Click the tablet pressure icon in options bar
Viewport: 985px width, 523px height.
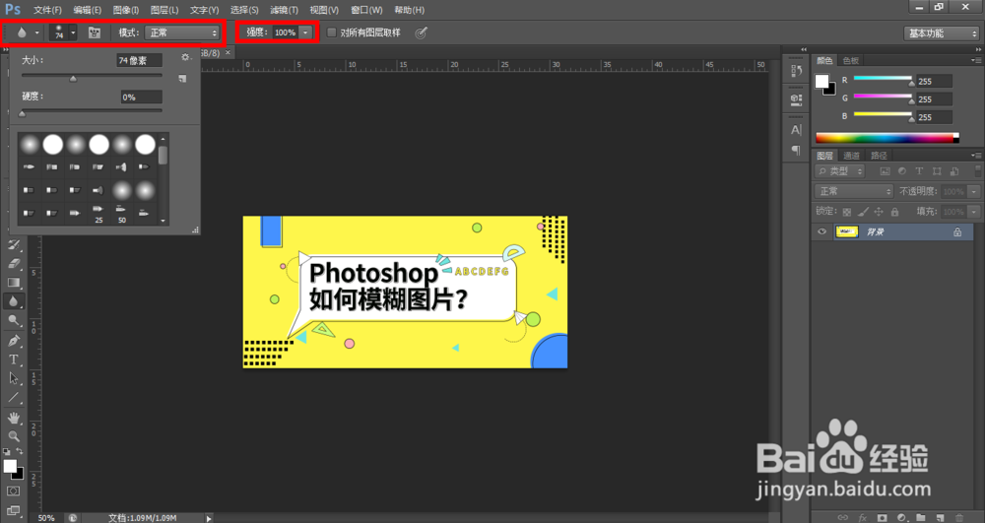[x=421, y=33]
